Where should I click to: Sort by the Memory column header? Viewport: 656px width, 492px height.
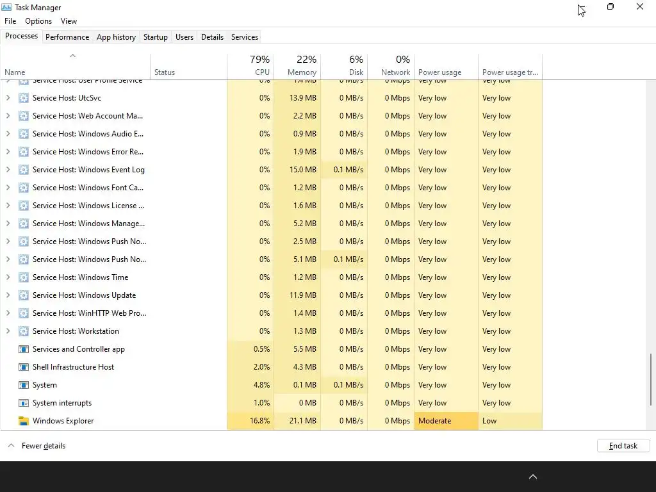click(x=297, y=67)
